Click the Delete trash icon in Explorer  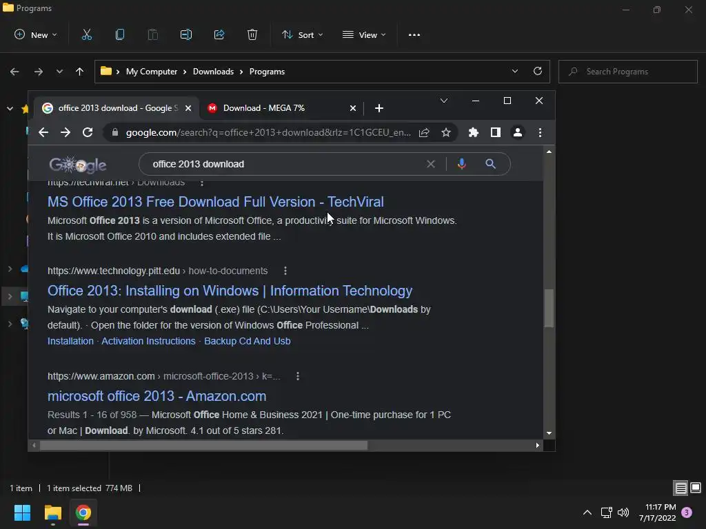pos(252,34)
